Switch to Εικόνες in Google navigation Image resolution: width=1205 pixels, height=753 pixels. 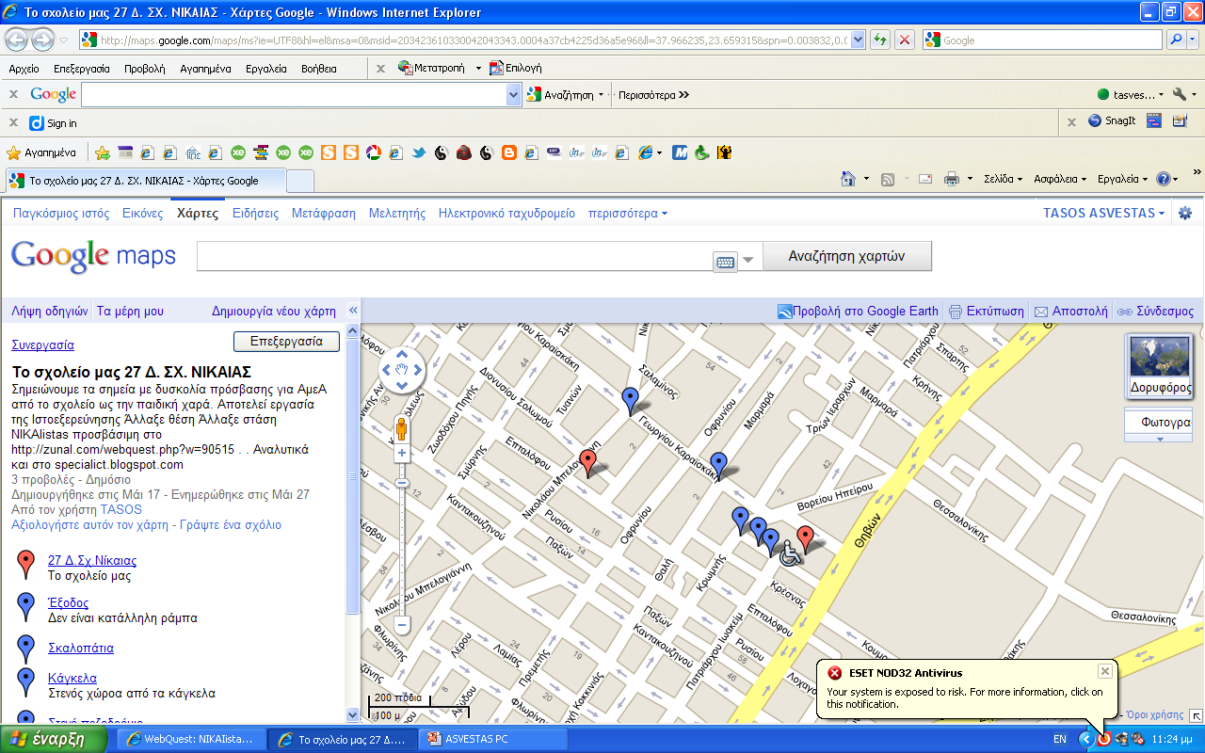click(x=143, y=214)
